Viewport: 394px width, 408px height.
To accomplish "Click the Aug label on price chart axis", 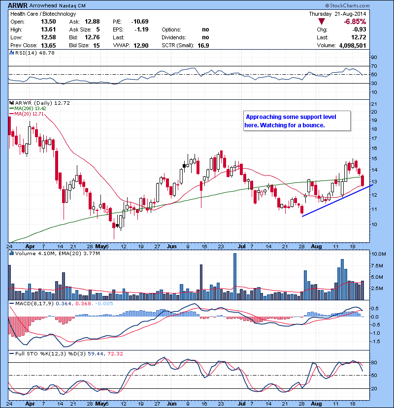I will tap(316, 246).
